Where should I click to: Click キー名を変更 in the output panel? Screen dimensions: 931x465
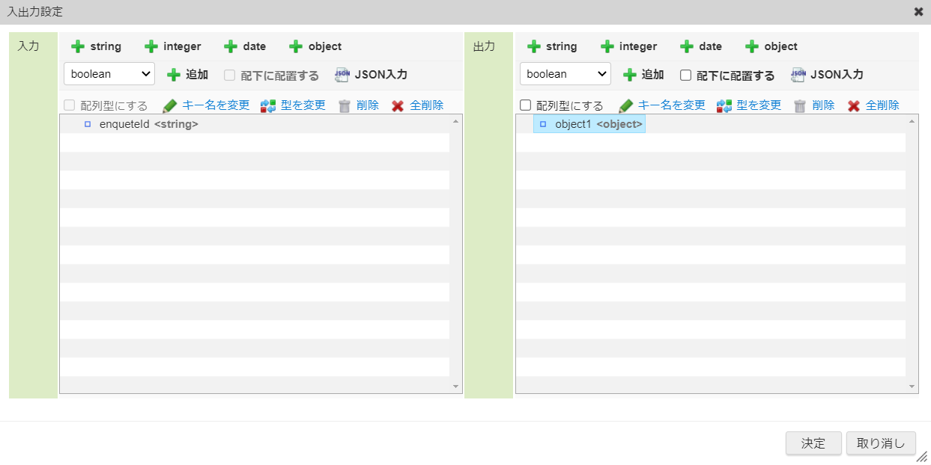[x=662, y=105]
